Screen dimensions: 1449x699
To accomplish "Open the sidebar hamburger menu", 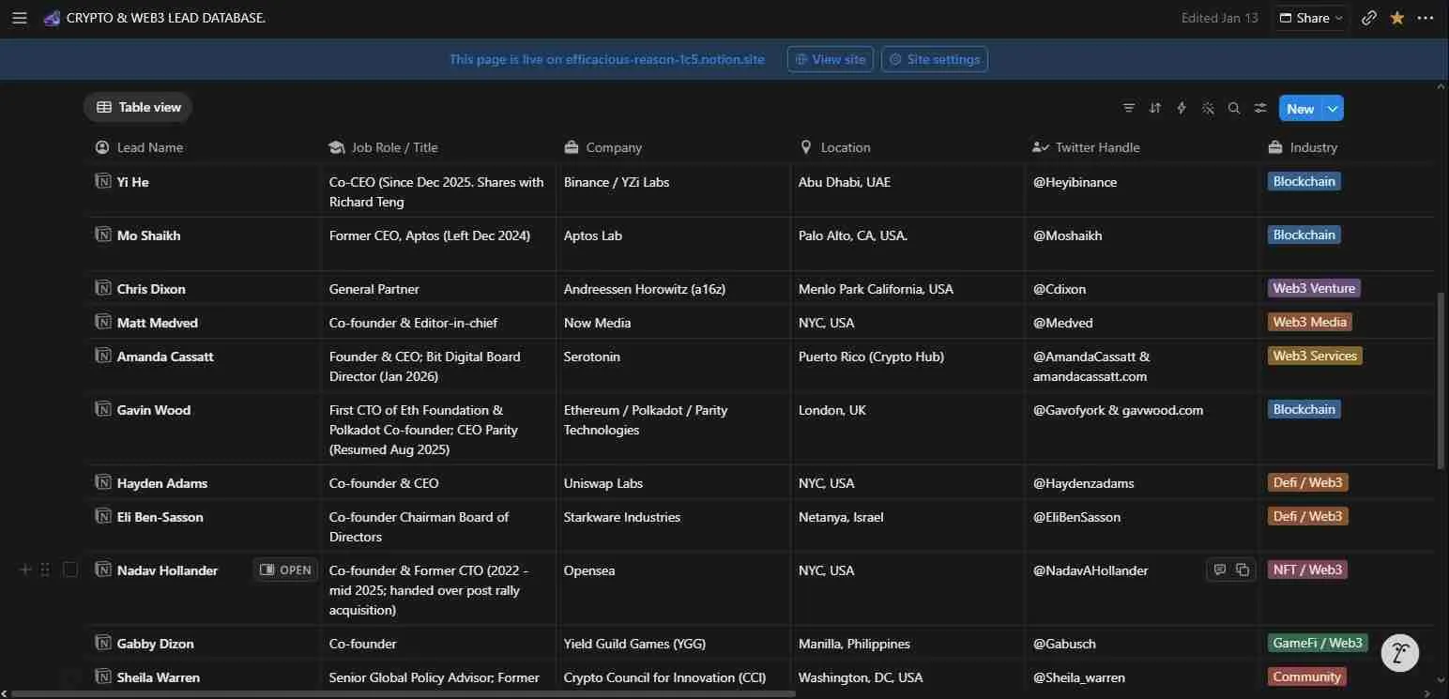I will click(x=19, y=18).
